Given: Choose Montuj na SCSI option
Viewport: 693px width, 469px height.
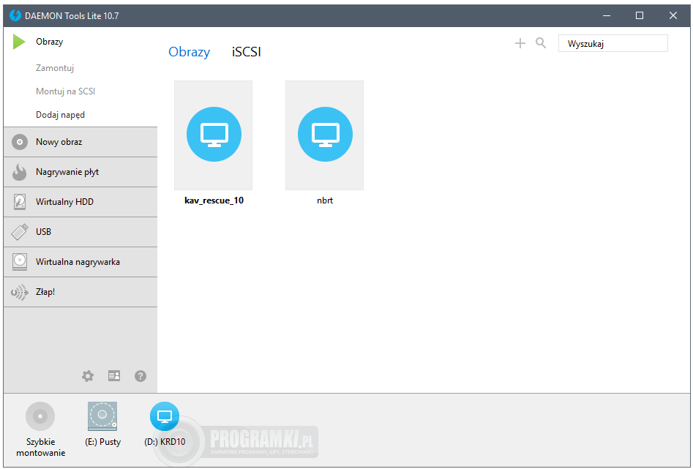Looking at the screenshot, I should (x=65, y=91).
